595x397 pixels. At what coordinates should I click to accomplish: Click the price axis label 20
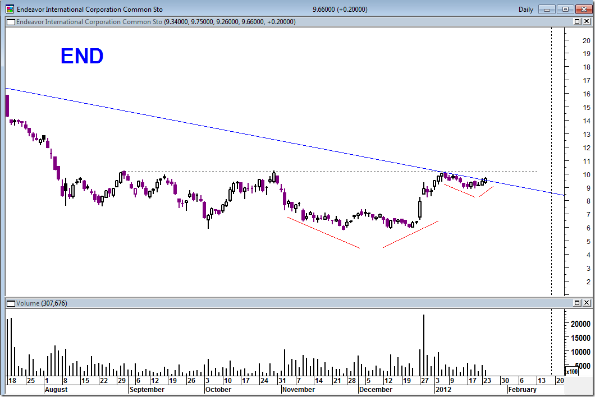point(586,40)
